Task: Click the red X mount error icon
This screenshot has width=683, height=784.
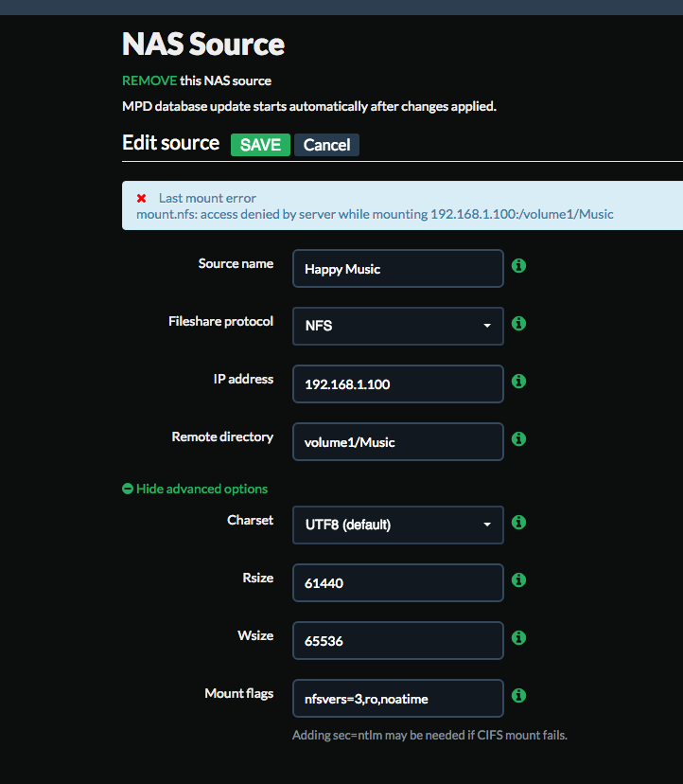Action: pos(141,199)
